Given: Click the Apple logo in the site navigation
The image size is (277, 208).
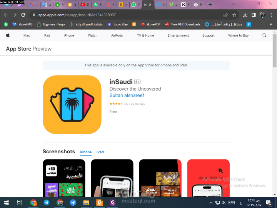Looking at the screenshot, I should tap(8, 35).
